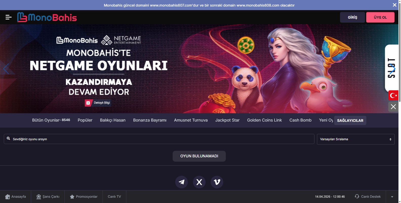Click the GİRİŞ login button
The image size is (401, 203).
[x=352, y=17]
